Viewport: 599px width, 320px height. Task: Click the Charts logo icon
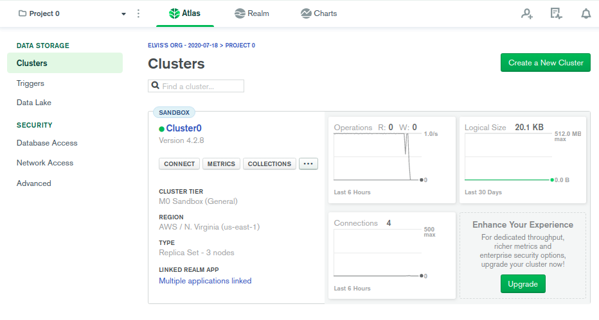(306, 13)
